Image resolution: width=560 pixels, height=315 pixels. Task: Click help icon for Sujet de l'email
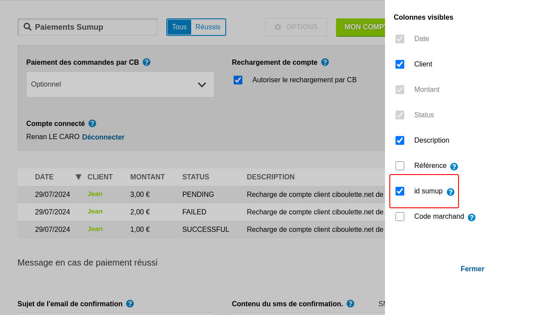[130, 304]
